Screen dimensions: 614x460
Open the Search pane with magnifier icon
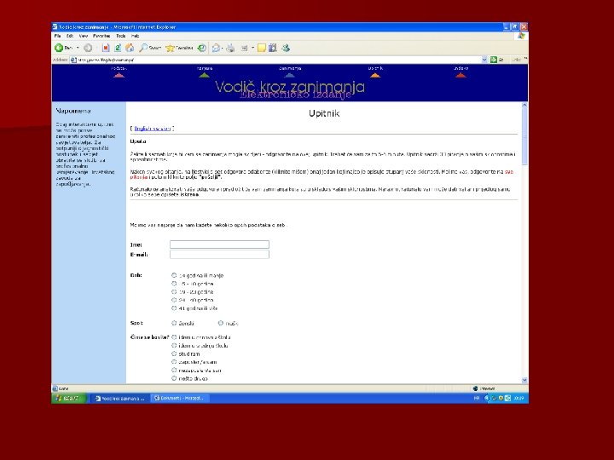(144, 48)
